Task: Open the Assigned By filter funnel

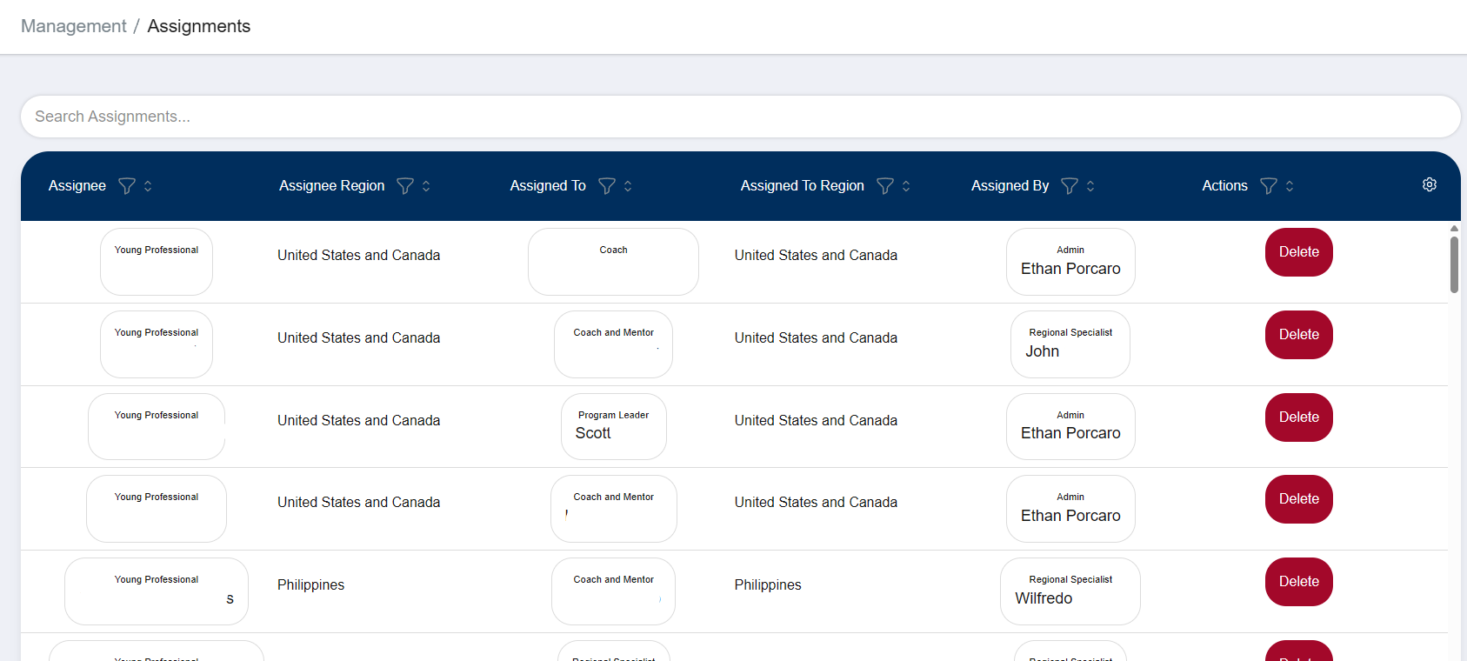Action: [1070, 186]
